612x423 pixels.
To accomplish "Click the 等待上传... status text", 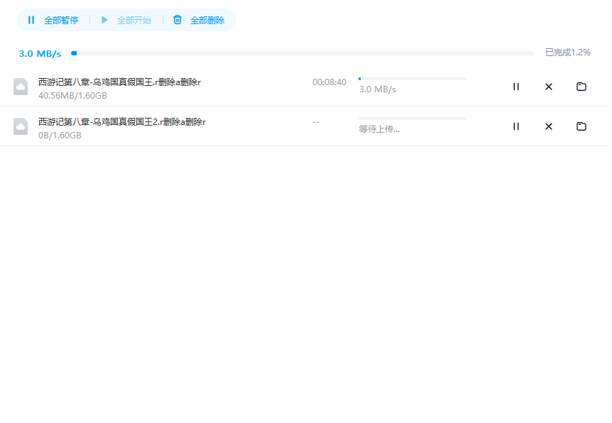I will coord(379,128).
